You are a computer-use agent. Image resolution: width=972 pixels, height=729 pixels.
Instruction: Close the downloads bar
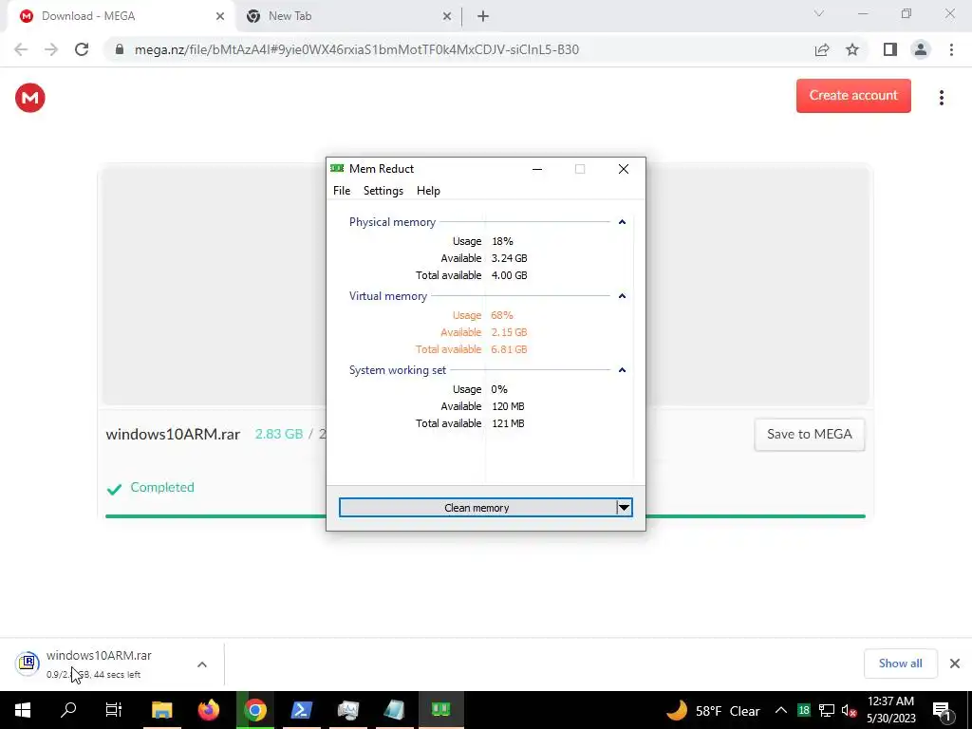click(x=955, y=664)
